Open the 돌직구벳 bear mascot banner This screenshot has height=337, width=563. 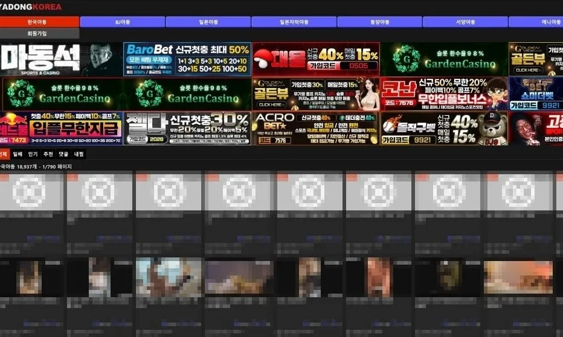pos(445,128)
